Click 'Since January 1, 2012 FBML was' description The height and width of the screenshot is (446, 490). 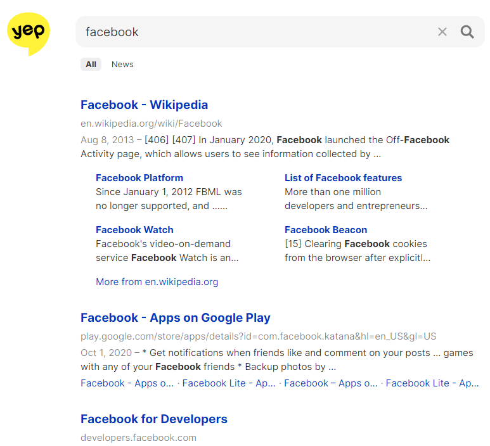point(169,192)
